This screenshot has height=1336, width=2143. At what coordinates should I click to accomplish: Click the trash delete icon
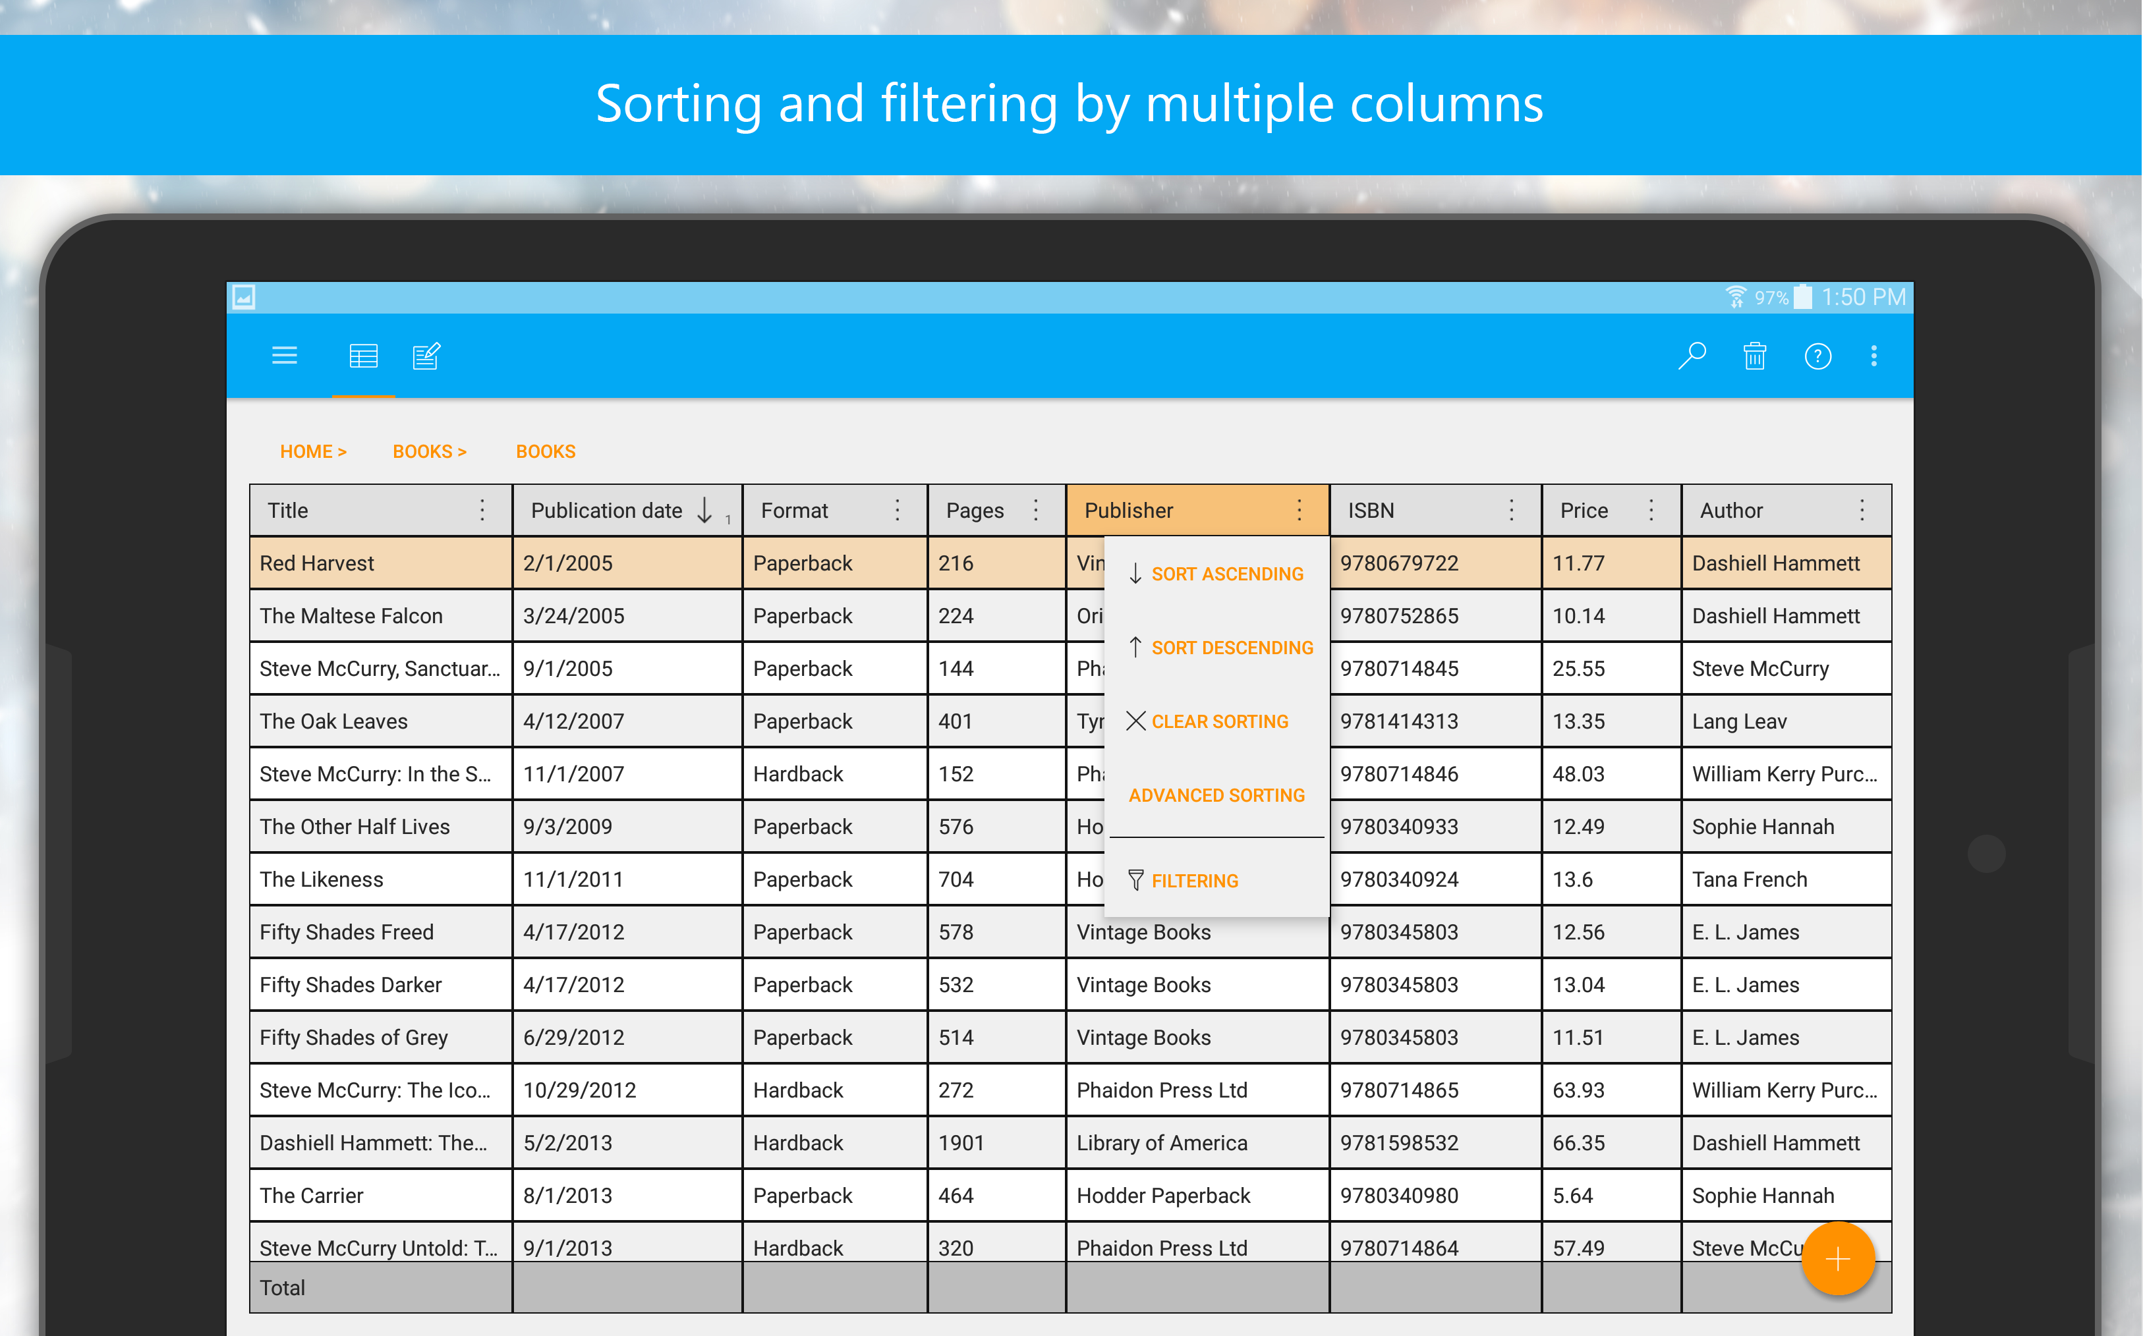coord(1755,356)
